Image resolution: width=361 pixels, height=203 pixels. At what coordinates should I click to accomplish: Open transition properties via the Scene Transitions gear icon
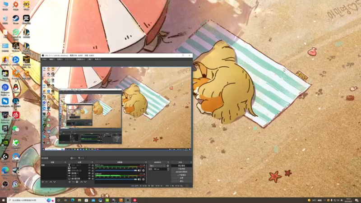click(x=168, y=166)
